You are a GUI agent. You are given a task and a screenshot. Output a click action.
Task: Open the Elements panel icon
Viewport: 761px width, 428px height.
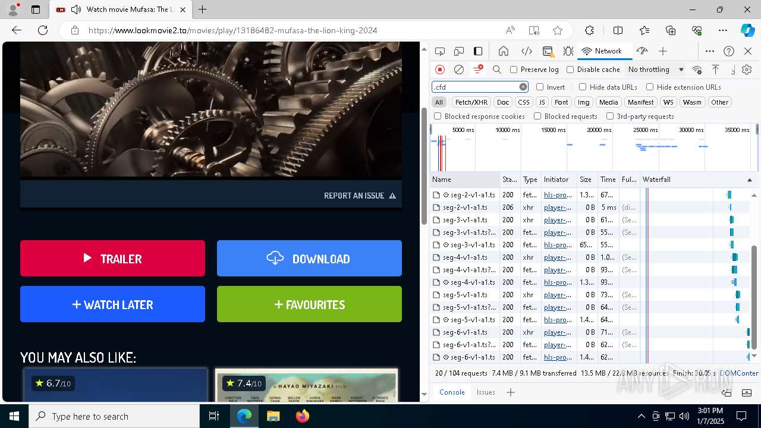coord(526,51)
